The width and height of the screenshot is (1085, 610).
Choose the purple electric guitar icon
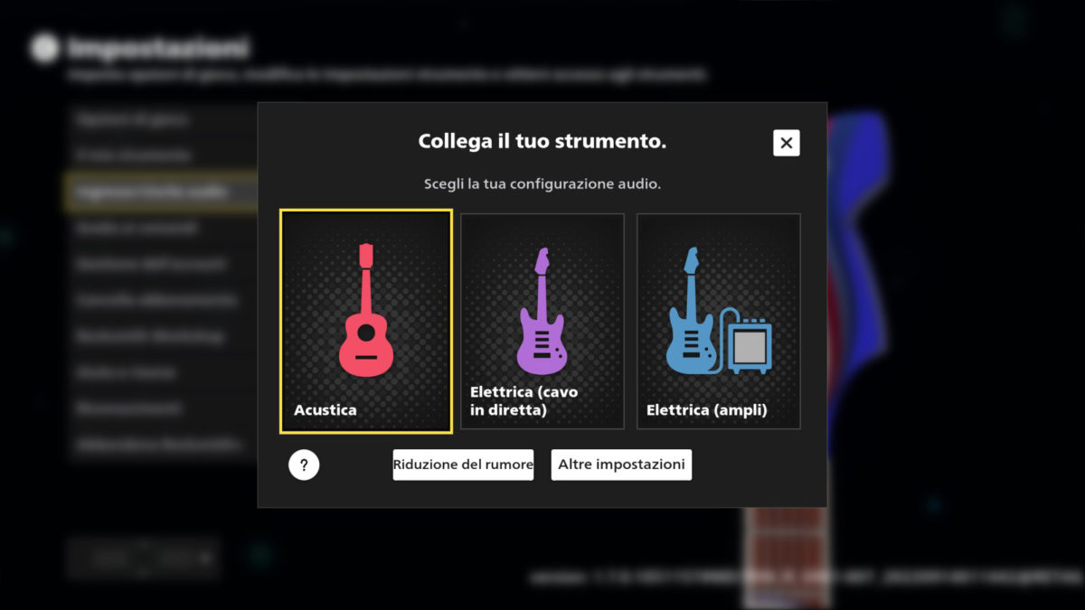tap(542, 312)
